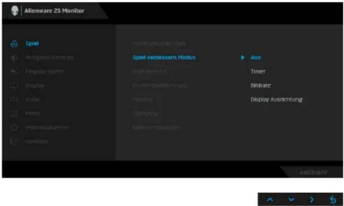Open the Helligkeit/Kontrast brightness icon
344x206 pixels.
tap(14, 57)
